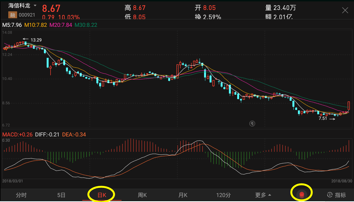Show the 120分 chart tab
The image size is (354, 202).
point(223,195)
